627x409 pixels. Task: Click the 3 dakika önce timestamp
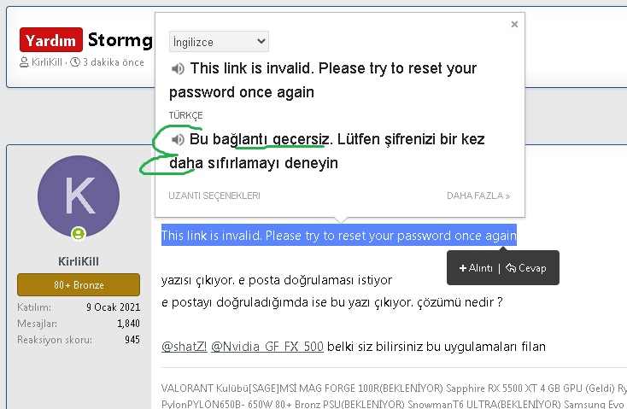[113, 62]
